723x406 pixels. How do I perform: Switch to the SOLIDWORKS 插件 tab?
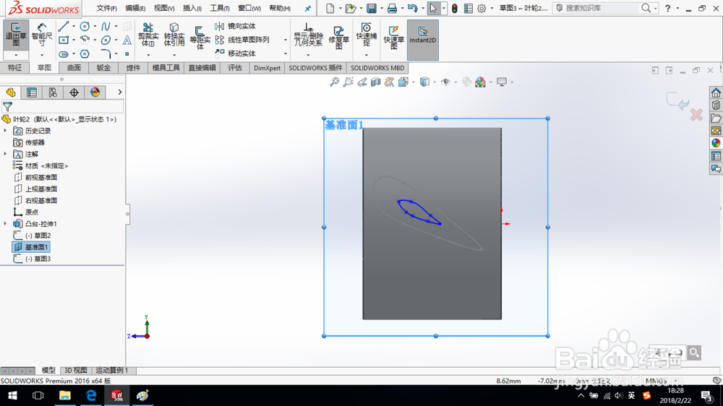click(315, 68)
